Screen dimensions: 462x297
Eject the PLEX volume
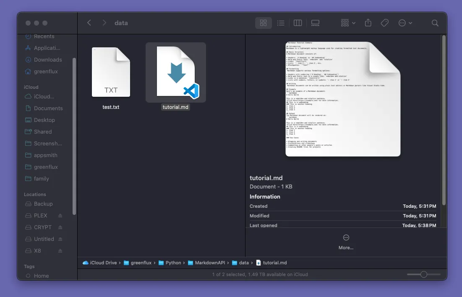(60, 216)
